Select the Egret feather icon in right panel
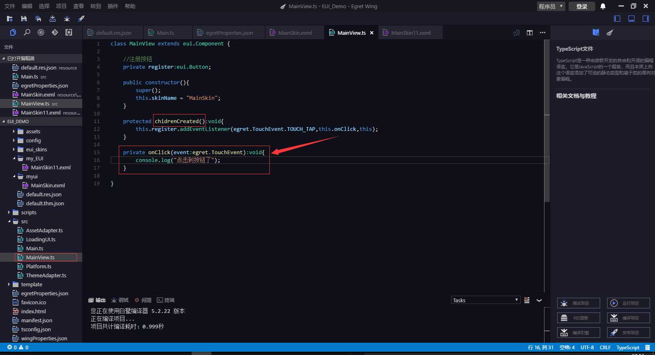Viewport: 655px width, 355px height. click(610, 32)
